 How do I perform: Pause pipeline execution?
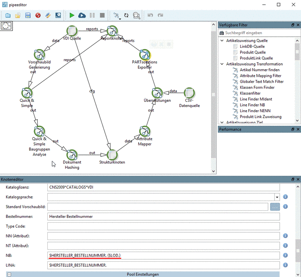[92, 15]
